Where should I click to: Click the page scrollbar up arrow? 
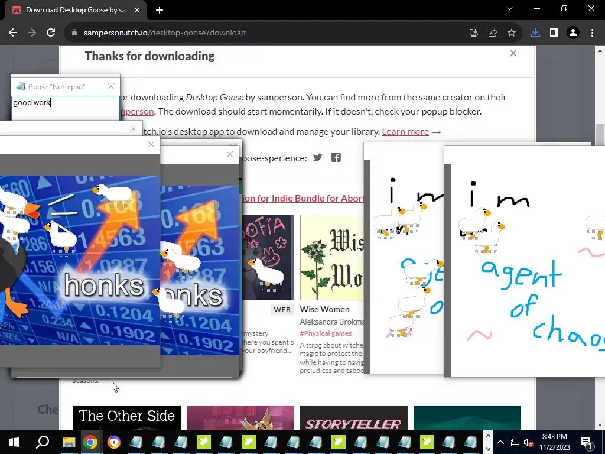pos(600,51)
